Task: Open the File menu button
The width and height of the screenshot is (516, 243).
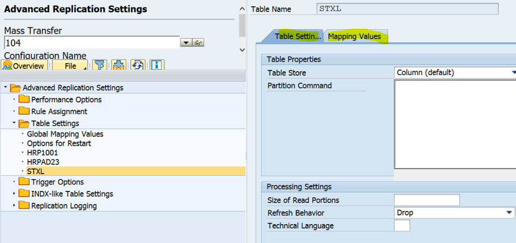Action: tap(71, 66)
